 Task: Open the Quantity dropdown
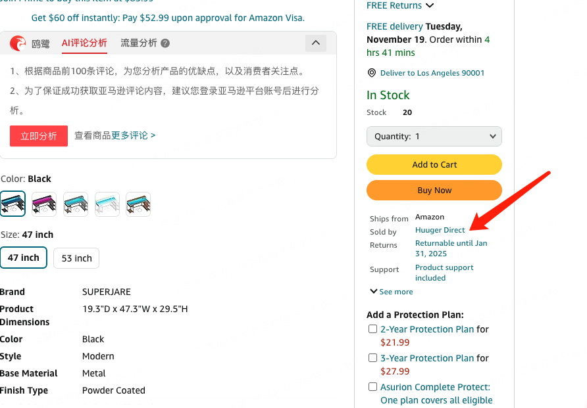(x=434, y=137)
